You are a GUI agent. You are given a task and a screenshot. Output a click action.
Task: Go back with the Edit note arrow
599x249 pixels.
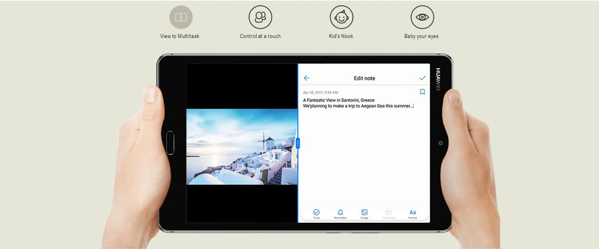[306, 78]
